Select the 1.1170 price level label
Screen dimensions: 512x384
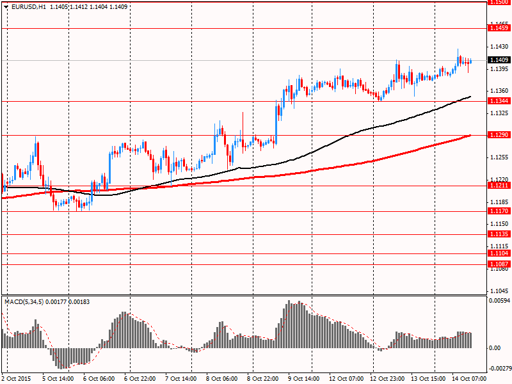pyautogui.click(x=499, y=211)
